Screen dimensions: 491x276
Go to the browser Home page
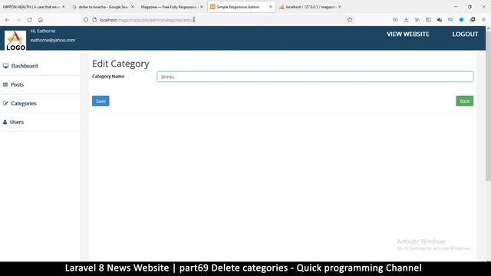(x=41, y=20)
